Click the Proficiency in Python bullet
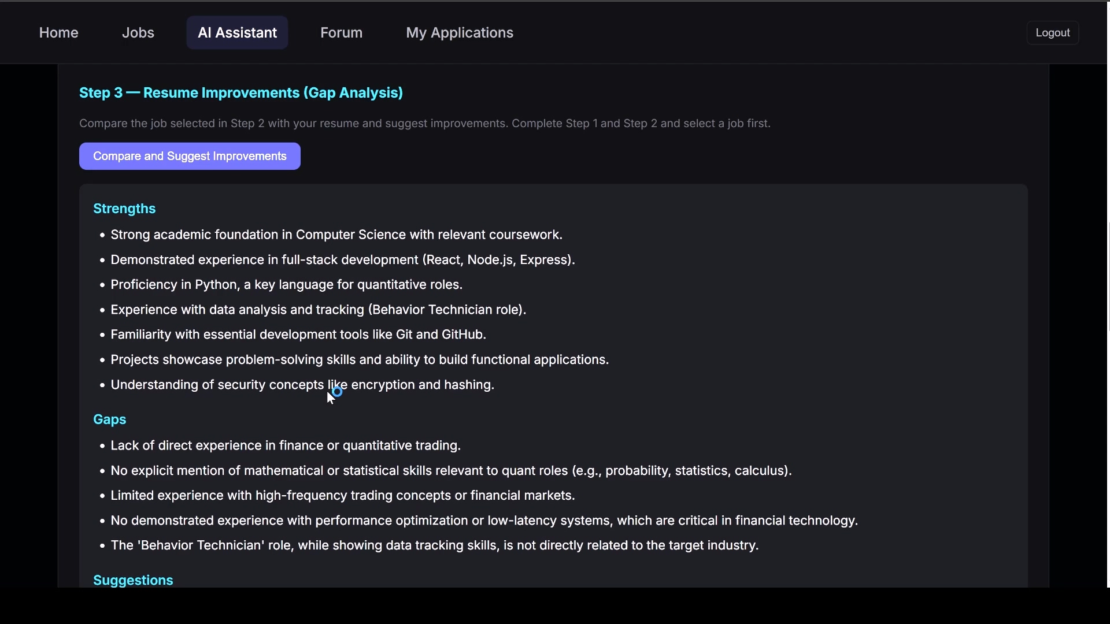Image resolution: width=1110 pixels, height=624 pixels. tap(286, 285)
